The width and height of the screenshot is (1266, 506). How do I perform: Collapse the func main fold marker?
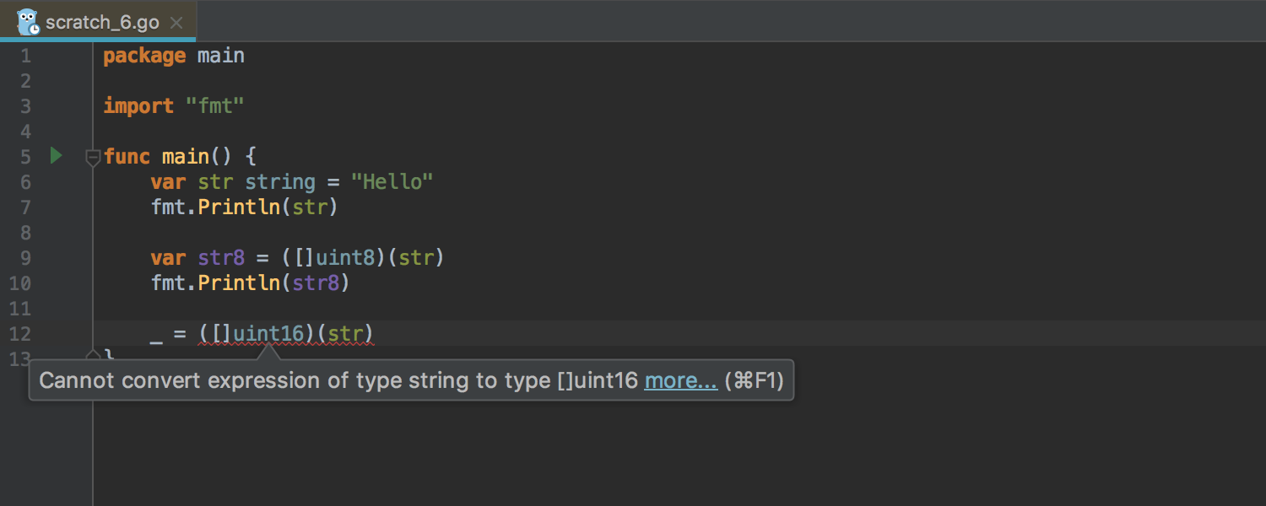click(93, 157)
